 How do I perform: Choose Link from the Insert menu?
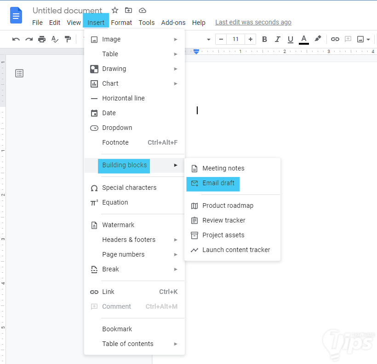tap(134, 292)
